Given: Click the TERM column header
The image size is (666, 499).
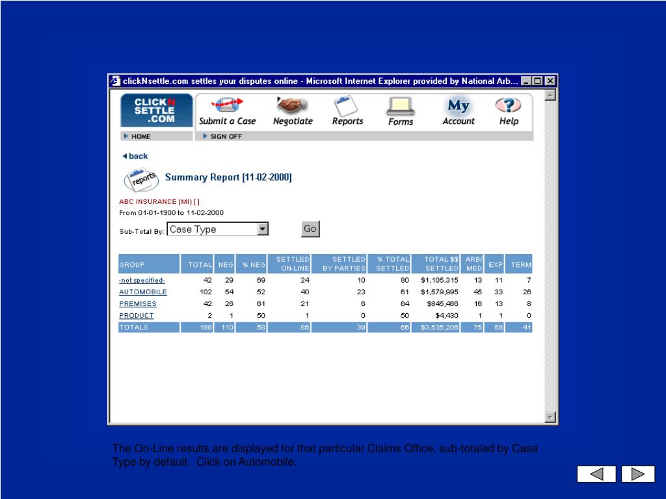Looking at the screenshot, I should coord(519,264).
